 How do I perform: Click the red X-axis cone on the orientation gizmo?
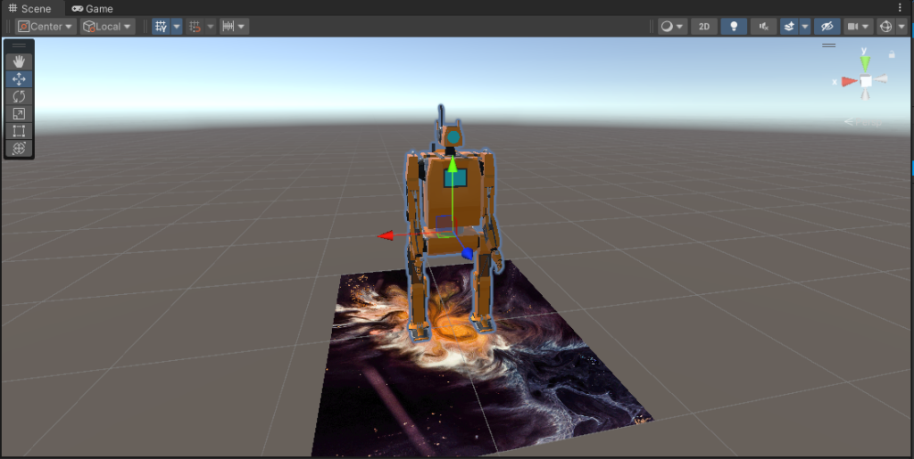848,81
